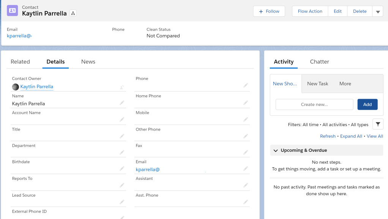Click the pencil icon for the Fax field

tap(246, 152)
